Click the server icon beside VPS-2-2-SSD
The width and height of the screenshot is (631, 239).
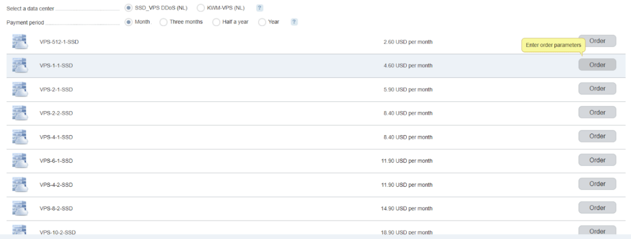19,113
